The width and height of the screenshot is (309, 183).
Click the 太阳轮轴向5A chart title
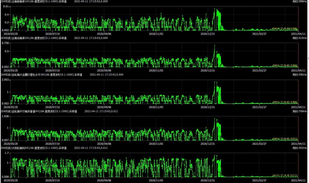tap(35, 148)
